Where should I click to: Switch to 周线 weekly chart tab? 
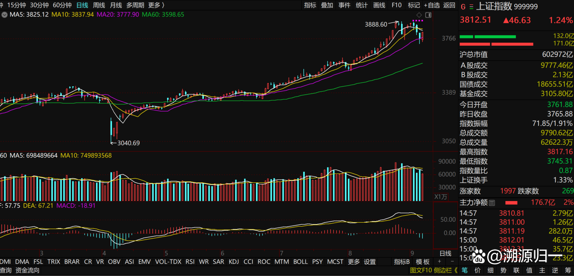99,5
